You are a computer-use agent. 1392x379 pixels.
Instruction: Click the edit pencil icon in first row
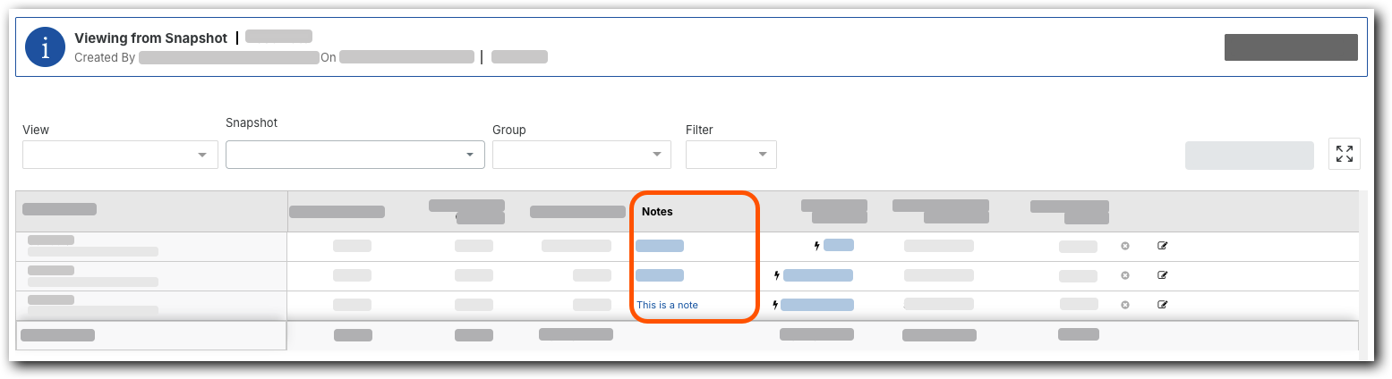(1163, 246)
